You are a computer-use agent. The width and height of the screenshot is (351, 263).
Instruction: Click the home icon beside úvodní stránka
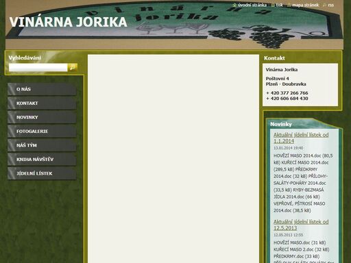[x=234, y=5]
